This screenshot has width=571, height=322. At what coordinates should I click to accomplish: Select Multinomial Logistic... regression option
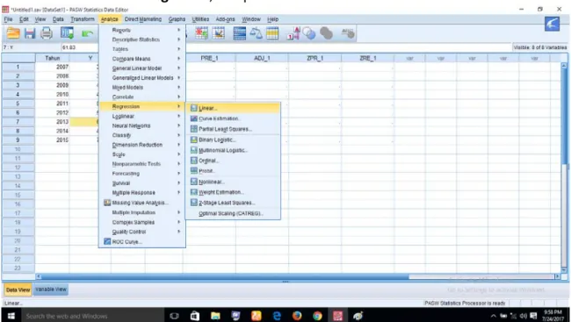click(x=233, y=150)
